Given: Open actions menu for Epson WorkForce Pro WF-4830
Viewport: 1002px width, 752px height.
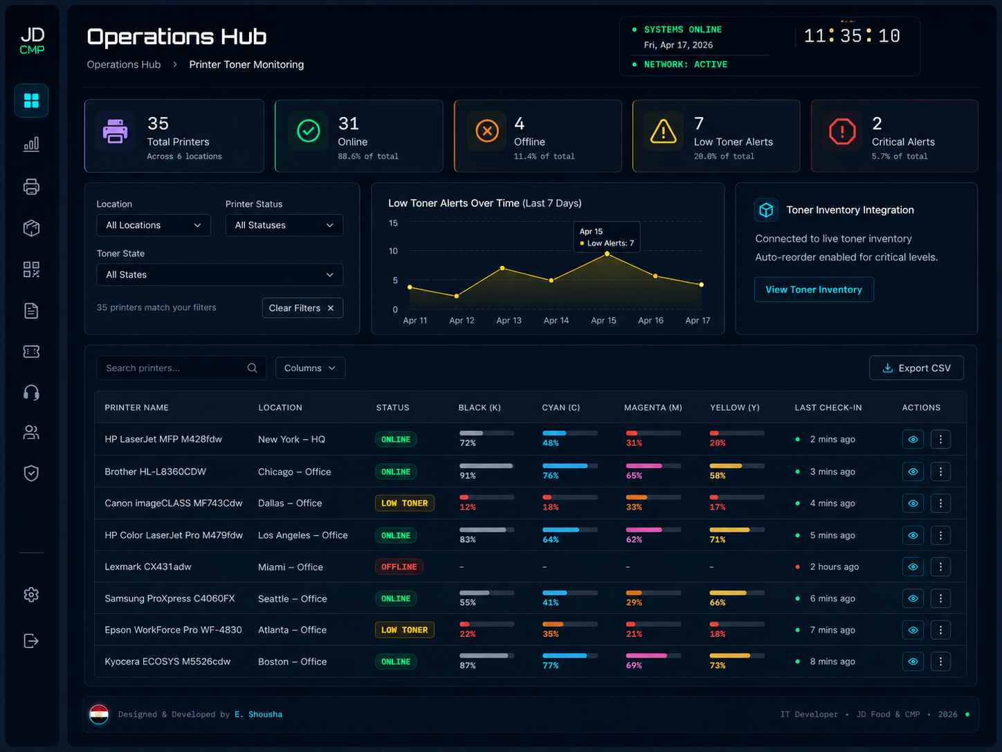Looking at the screenshot, I should click(x=940, y=630).
